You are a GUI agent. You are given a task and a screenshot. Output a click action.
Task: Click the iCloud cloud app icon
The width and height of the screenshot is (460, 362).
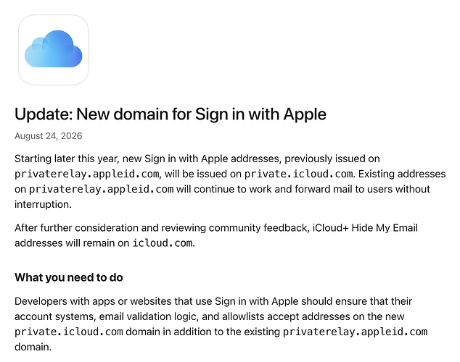[x=54, y=50]
